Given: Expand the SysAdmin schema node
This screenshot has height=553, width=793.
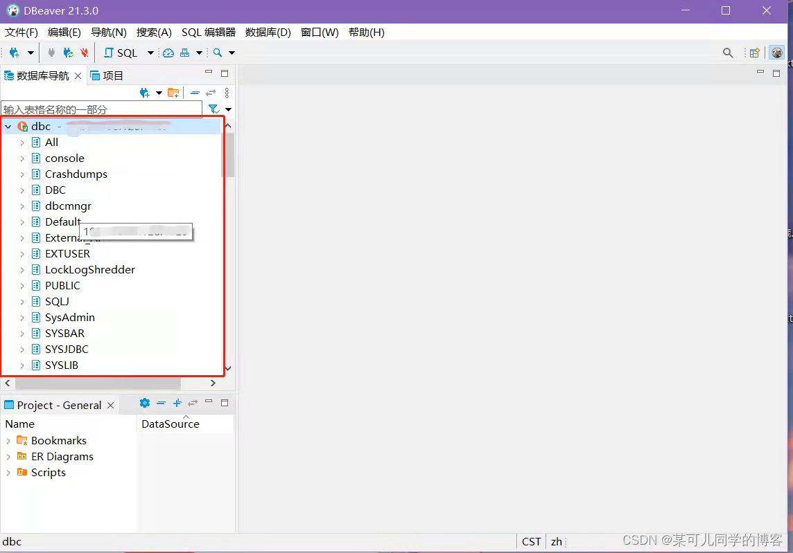Looking at the screenshot, I should tap(23, 317).
